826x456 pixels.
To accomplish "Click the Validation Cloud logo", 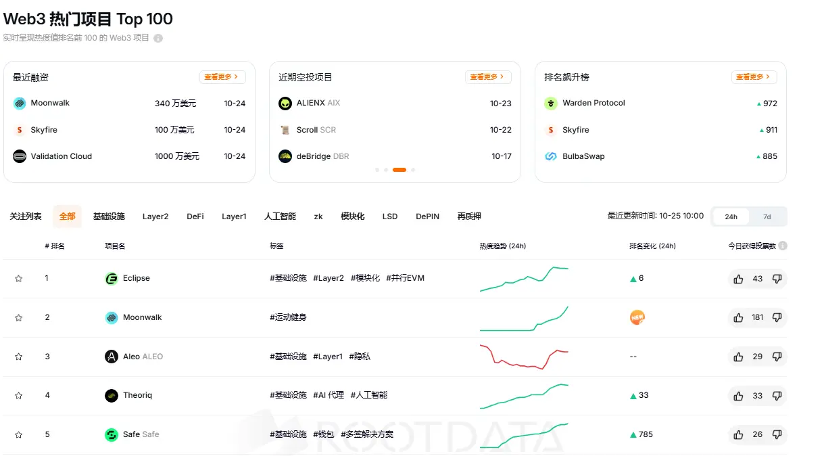I will tap(19, 156).
